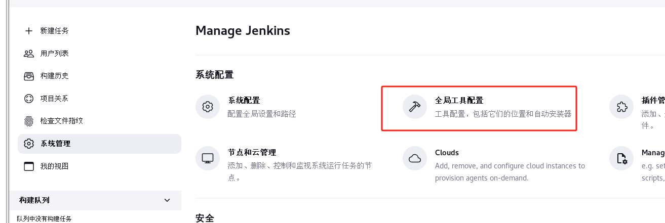Open the file-with-gear icon at right edge
Screen dimensions: 665x223
click(621, 158)
